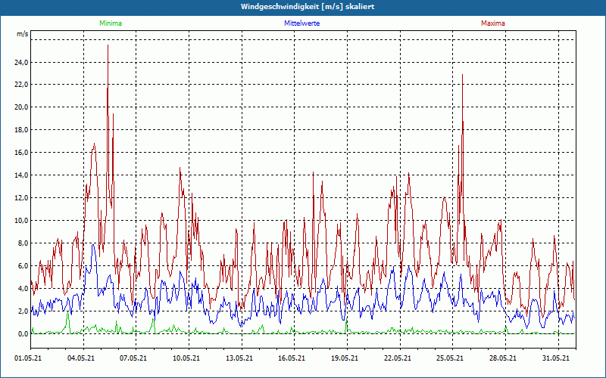
Task: Click the red Maxima peak near 23 m/s after 25.05.21
Action: click(x=462, y=75)
